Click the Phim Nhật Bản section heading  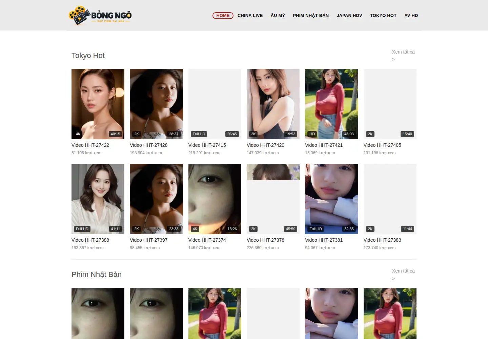coord(97,275)
